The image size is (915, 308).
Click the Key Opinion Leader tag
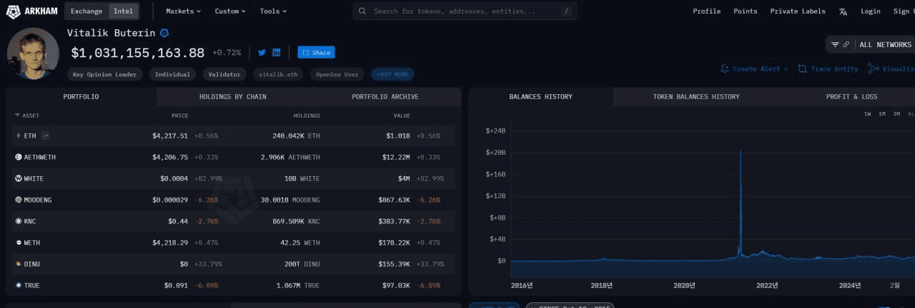pyautogui.click(x=105, y=74)
